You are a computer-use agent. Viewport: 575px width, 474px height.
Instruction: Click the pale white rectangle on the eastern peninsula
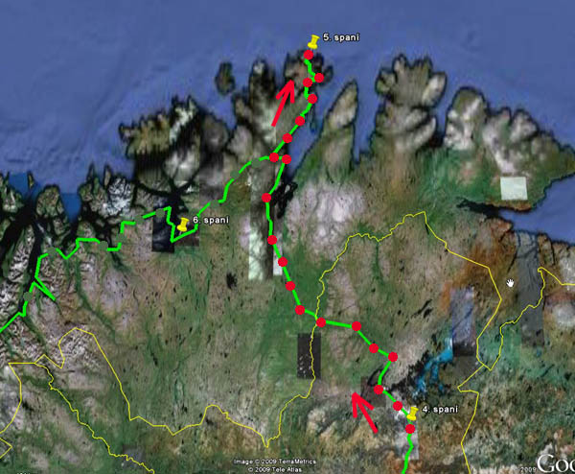point(514,188)
